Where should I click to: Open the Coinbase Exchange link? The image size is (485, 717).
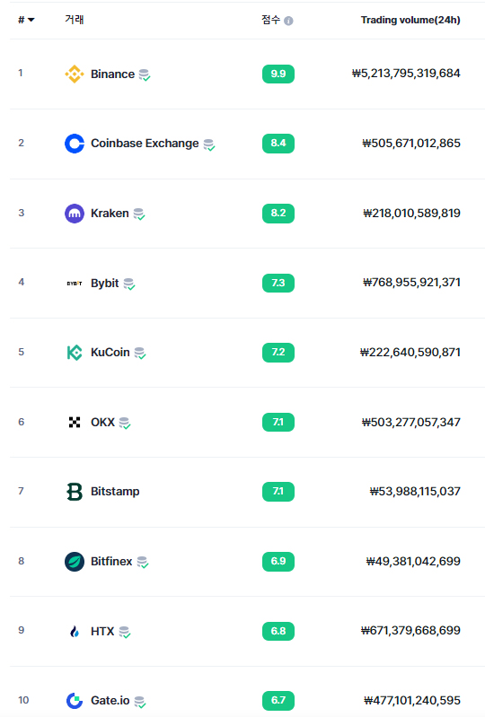point(145,144)
